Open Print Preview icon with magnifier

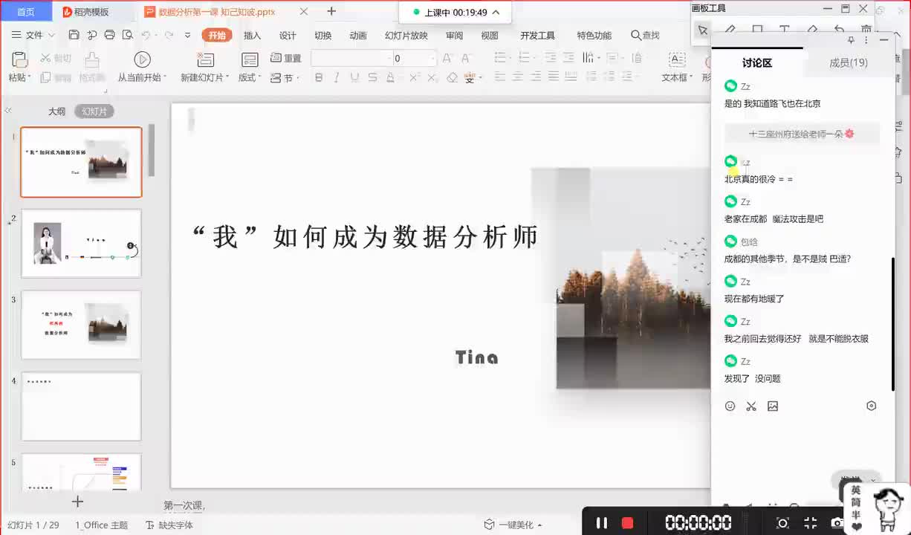pyautogui.click(x=128, y=35)
